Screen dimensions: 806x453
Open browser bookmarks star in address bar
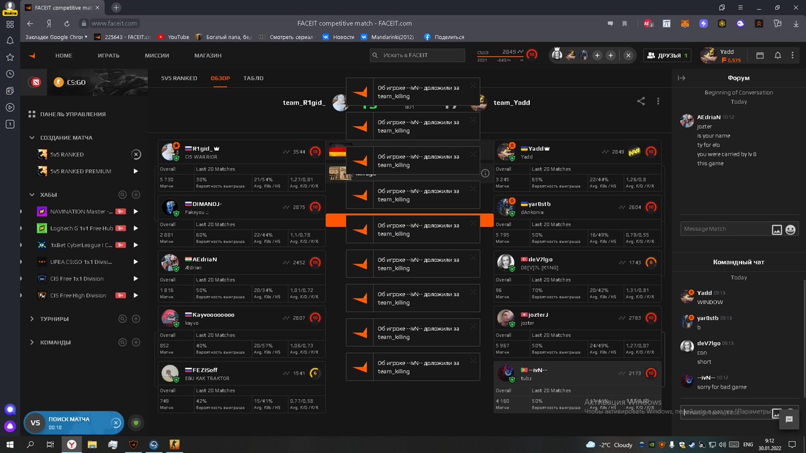624,23
